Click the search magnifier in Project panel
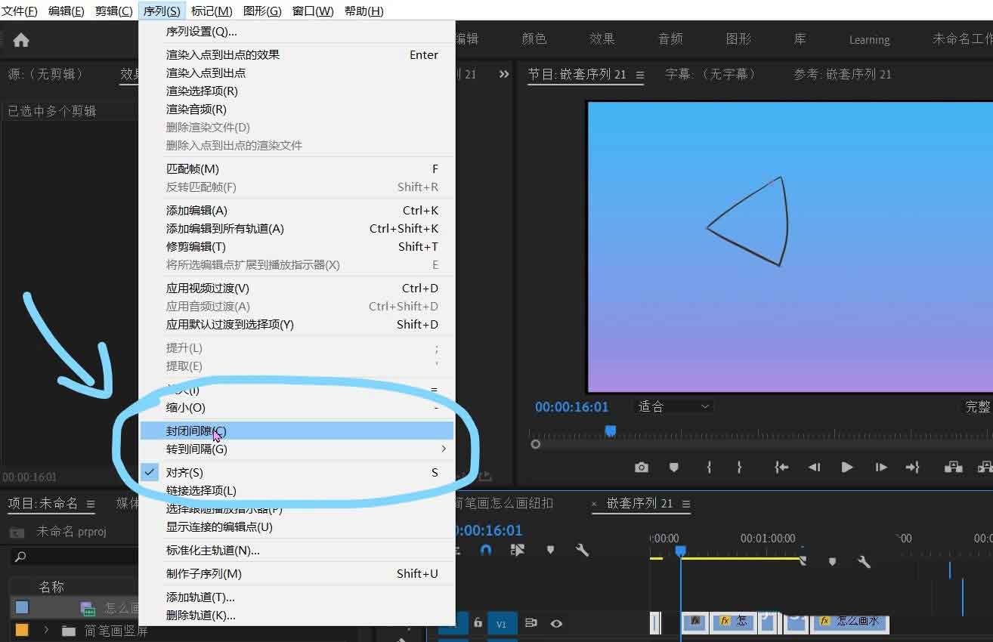This screenshot has height=642, width=993. click(20, 557)
